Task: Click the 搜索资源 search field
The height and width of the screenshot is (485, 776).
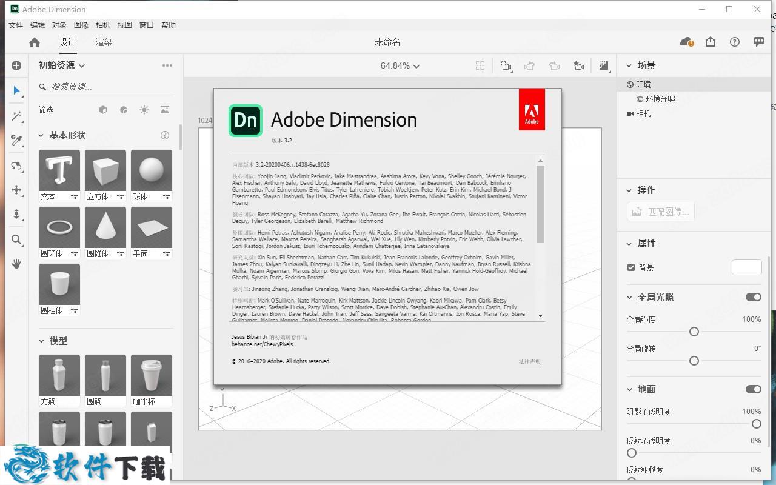Action: (105, 87)
